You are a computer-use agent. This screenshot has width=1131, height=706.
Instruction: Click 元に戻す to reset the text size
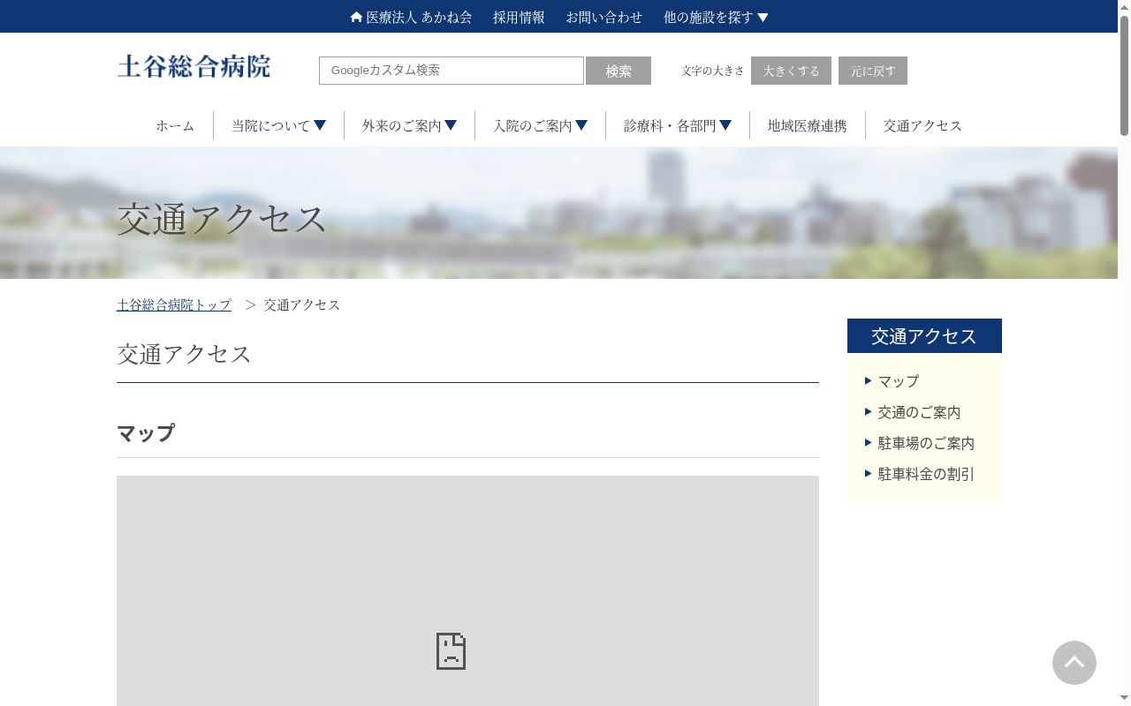(x=873, y=71)
